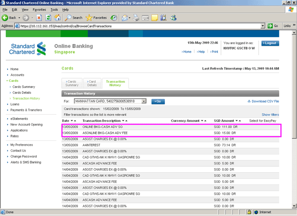The width and height of the screenshot is (297, 216).
Task: Open the browser Home page icon
Action: coord(58,18)
